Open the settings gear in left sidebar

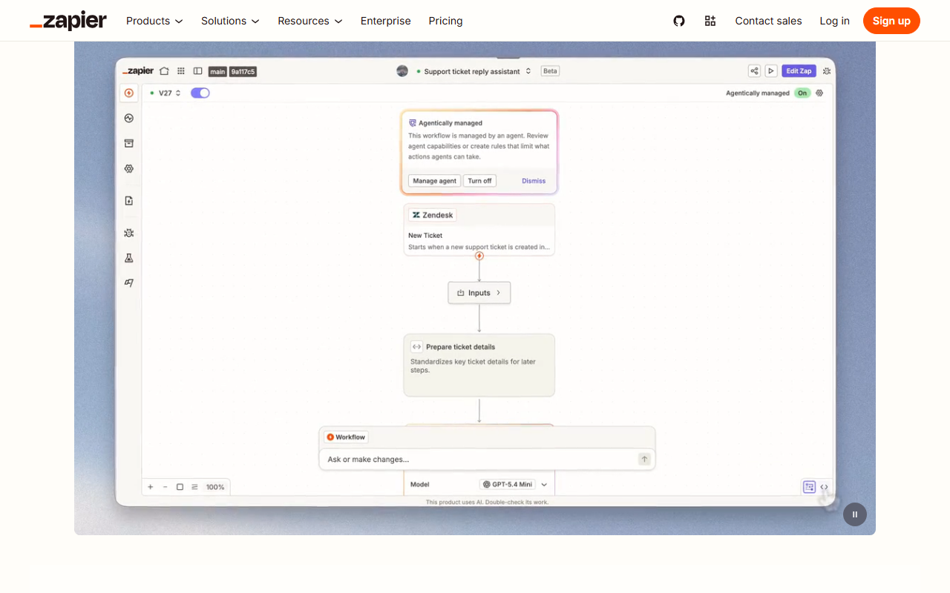129,168
